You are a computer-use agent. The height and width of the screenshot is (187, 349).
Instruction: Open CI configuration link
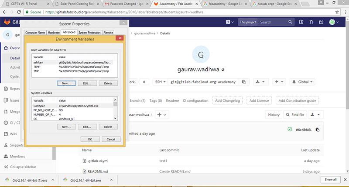click(195, 100)
